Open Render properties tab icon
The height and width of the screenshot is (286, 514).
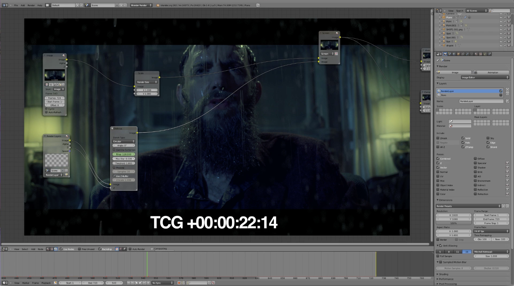[445, 54]
